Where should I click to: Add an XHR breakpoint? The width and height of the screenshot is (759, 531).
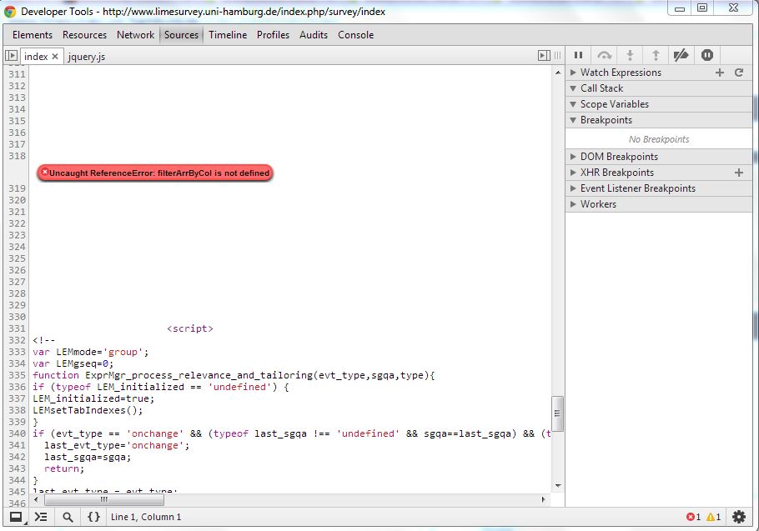(x=738, y=173)
